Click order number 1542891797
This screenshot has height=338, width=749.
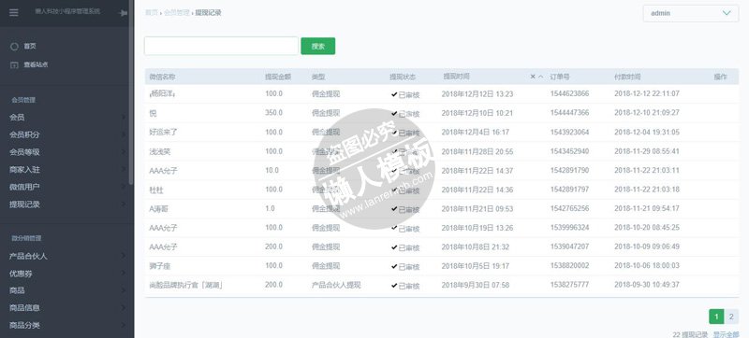click(569, 190)
